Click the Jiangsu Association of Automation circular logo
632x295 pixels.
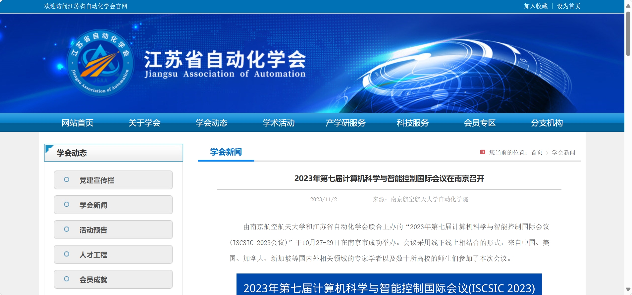tap(100, 63)
